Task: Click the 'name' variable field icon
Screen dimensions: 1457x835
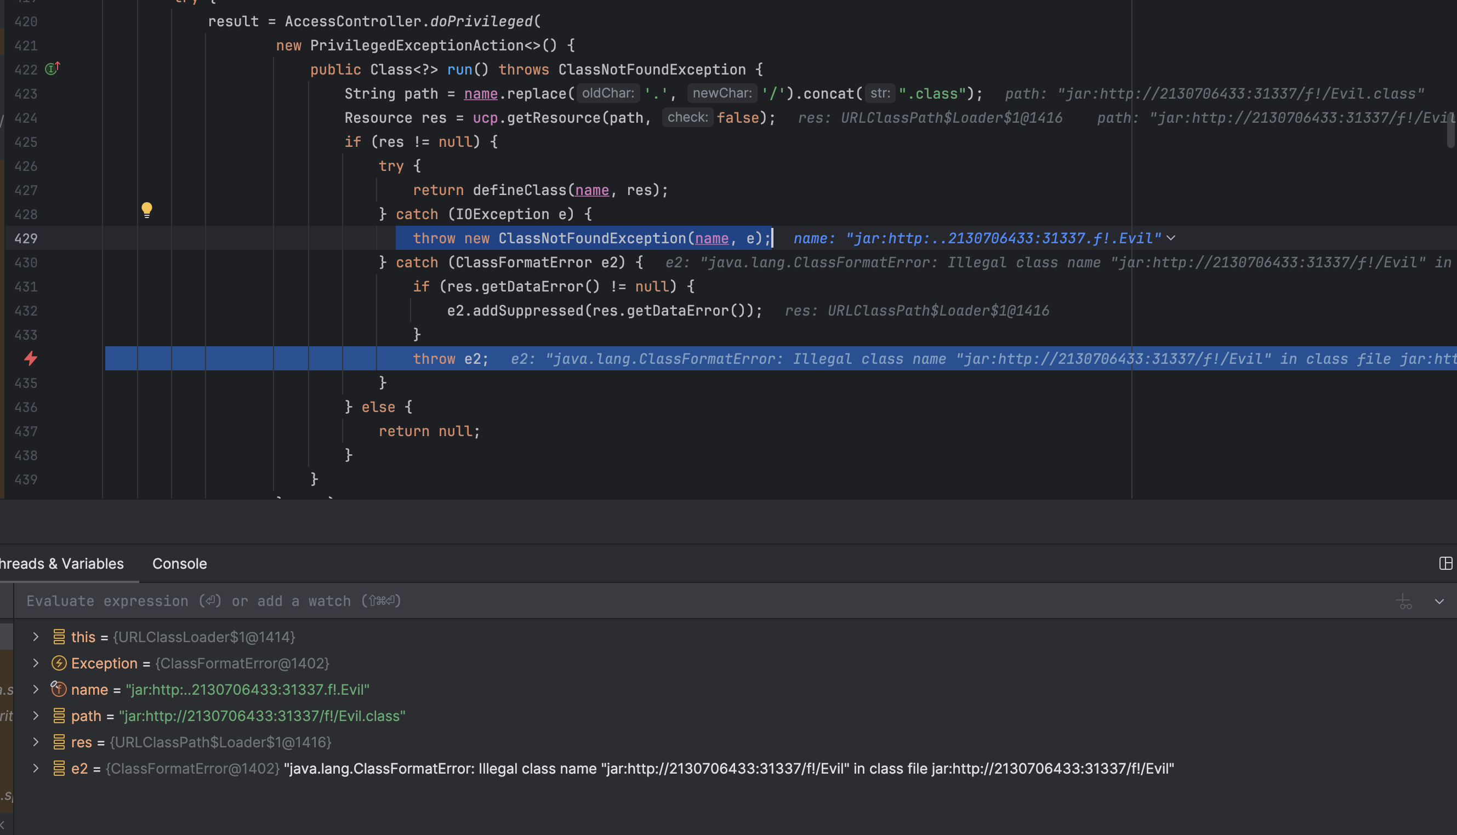Action: click(59, 689)
